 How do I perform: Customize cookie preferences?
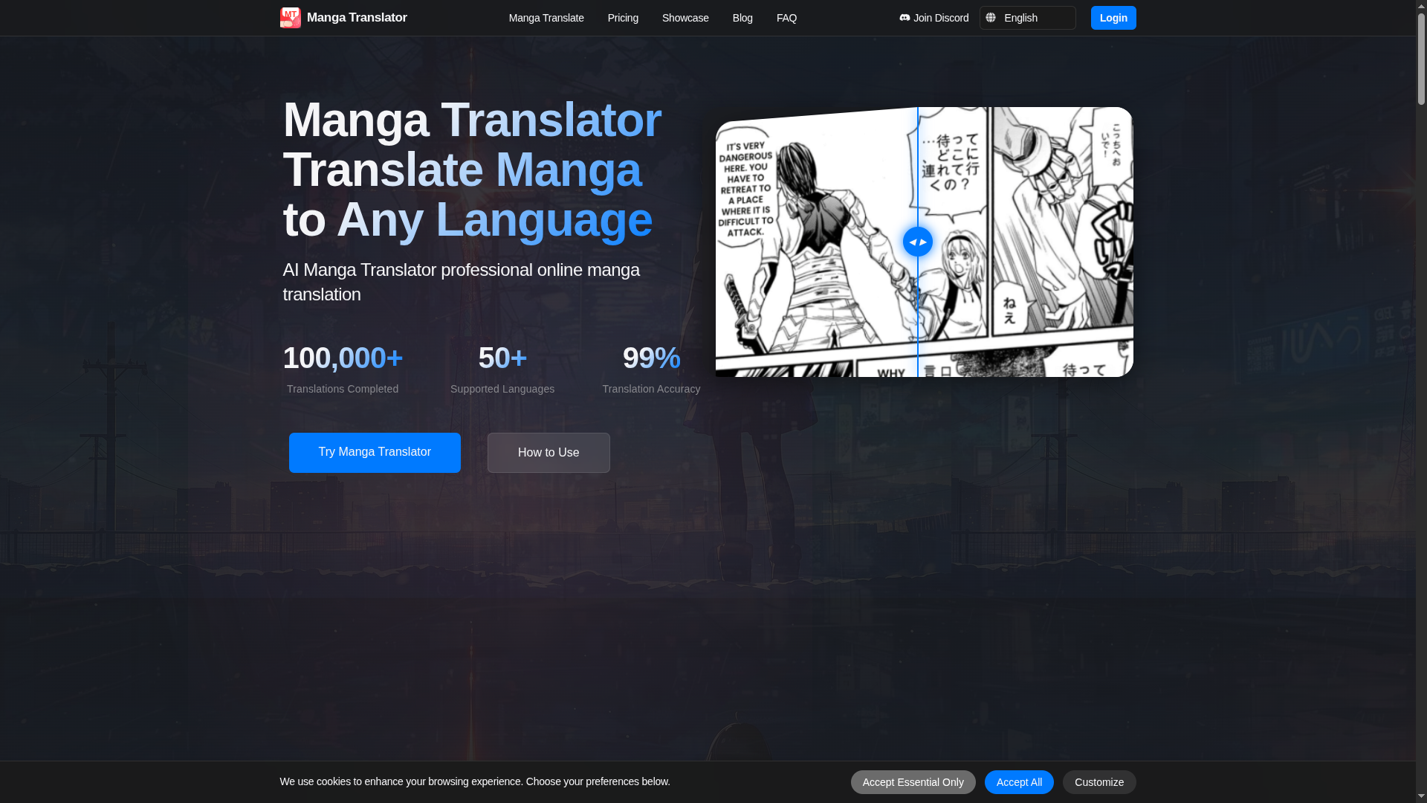pos(1099,781)
